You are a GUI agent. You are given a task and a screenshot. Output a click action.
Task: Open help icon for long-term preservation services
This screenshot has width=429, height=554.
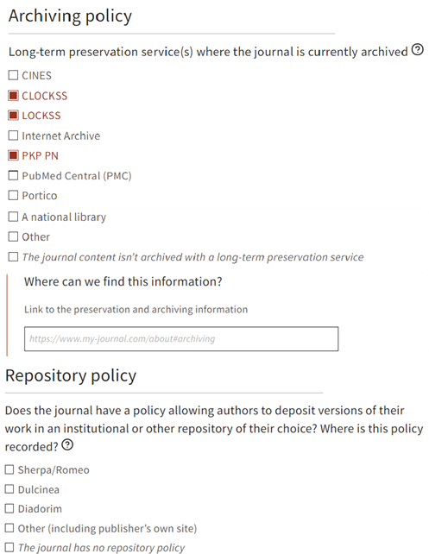(x=417, y=49)
